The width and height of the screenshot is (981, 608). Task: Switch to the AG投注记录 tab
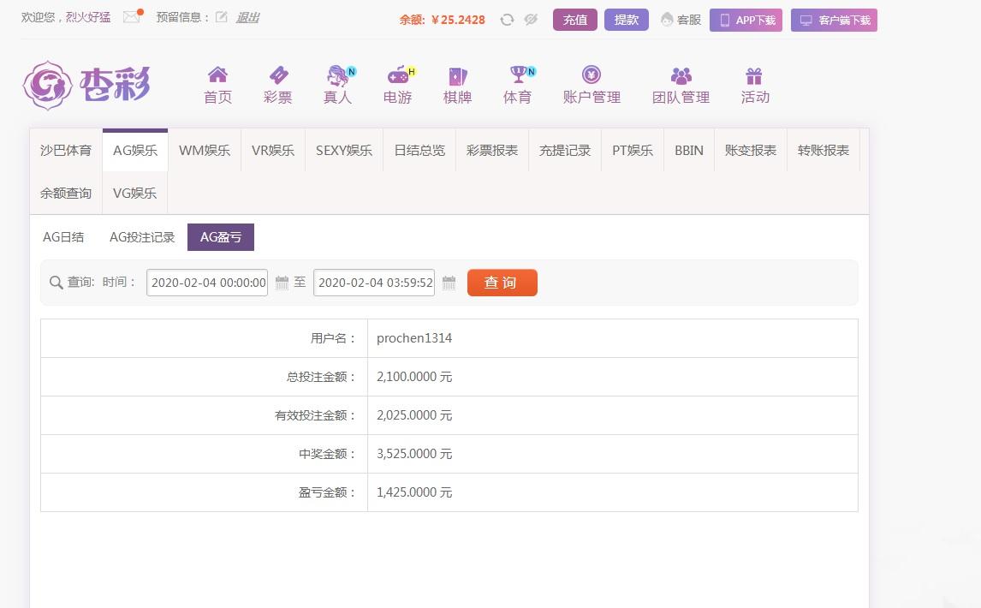click(x=142, y=237)
